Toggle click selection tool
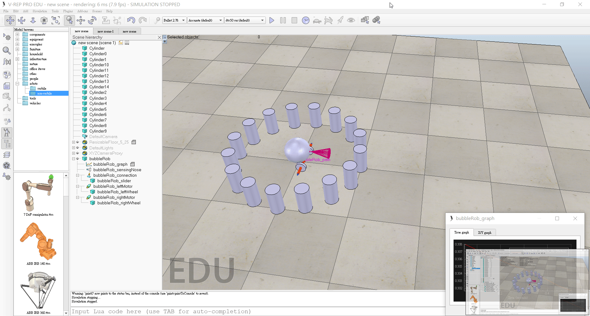Viewport: 590px width, 316px height. [x=69, y=20]
